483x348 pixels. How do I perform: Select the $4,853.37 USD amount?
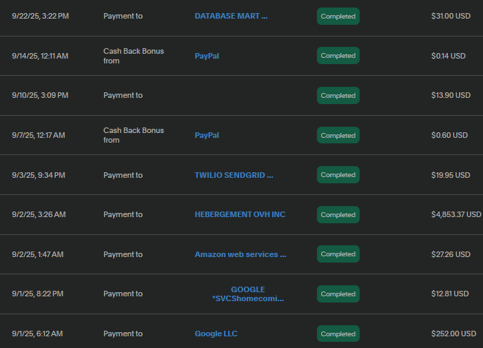click(x=456, y=214)
